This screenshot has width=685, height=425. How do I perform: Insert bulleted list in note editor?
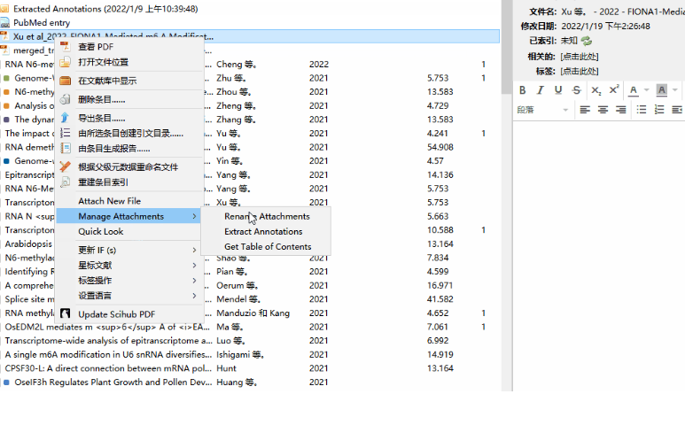tap(642, 110)
